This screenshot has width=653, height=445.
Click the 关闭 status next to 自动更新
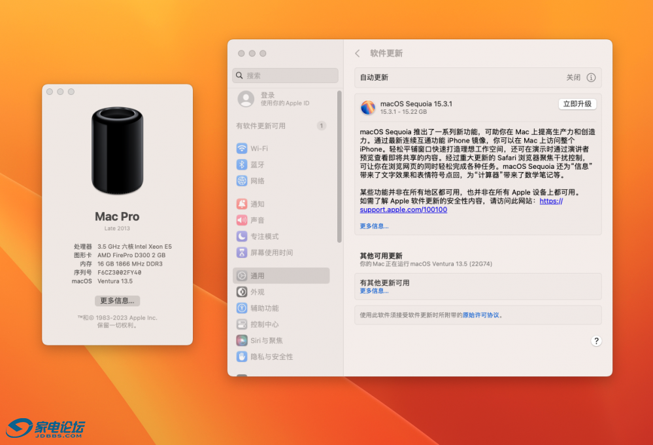[x=573, y=78]
